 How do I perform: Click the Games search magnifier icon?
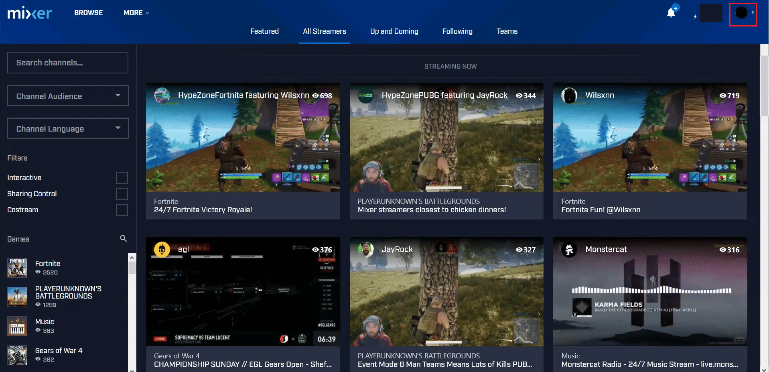pos(123,238)
